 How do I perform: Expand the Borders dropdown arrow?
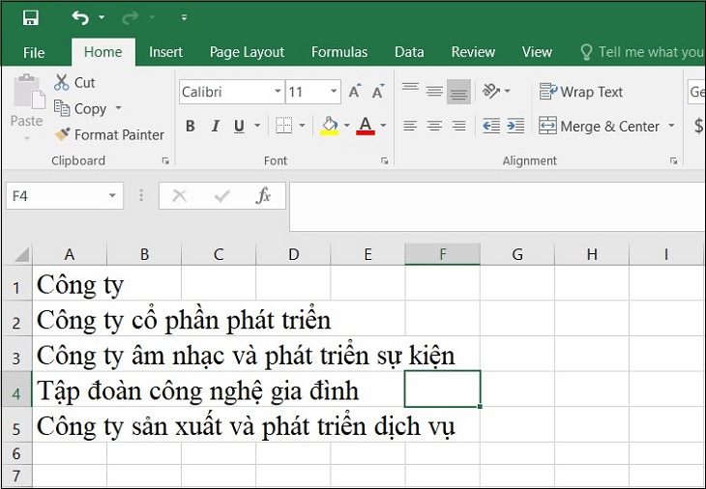coord(302,126)
